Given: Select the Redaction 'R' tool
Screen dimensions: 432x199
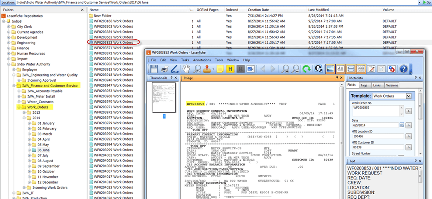Looking at the screenshot, I should [x=241, y=69].
